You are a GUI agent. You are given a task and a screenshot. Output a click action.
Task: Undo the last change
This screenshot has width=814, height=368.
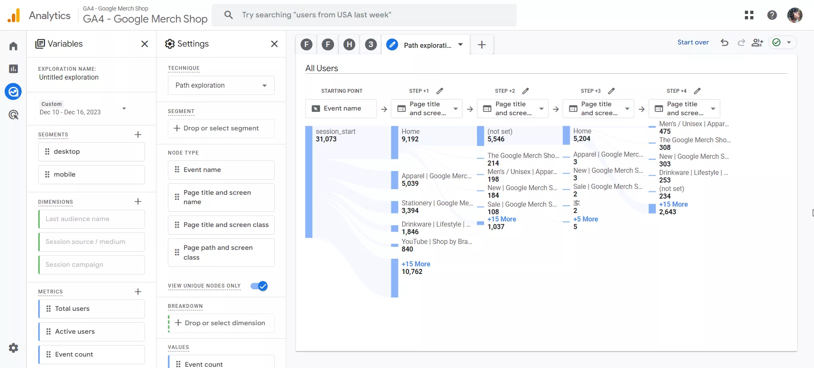(x=725, y=42)
